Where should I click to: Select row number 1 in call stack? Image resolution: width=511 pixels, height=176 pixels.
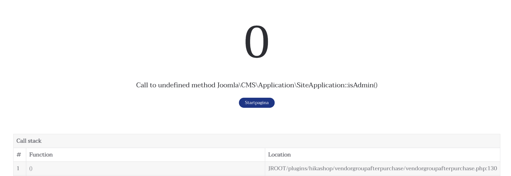click(18, 168)
